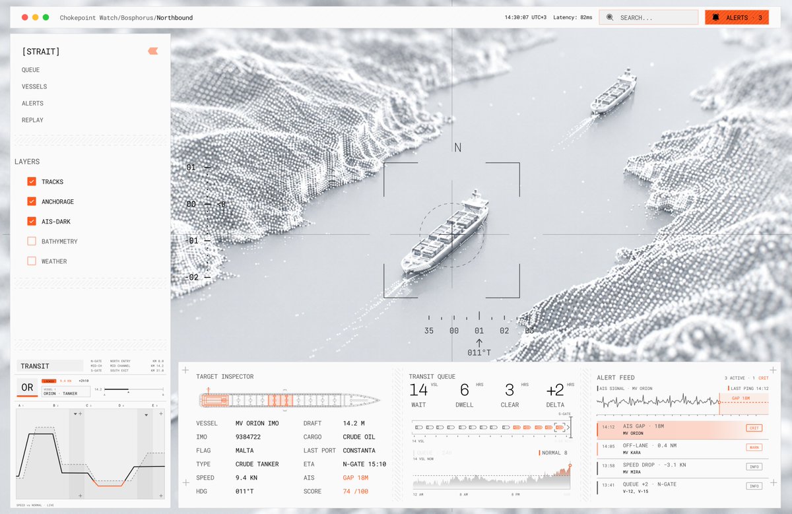
Task: Check the WEATHER layer box
Action: tap(32, 261)
